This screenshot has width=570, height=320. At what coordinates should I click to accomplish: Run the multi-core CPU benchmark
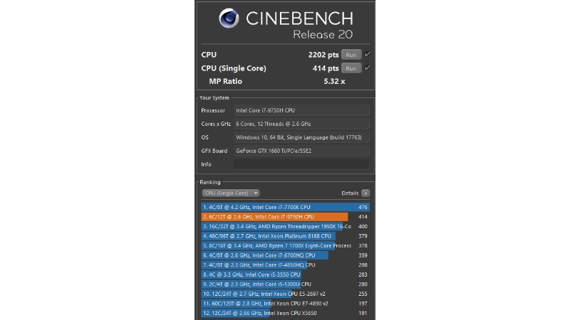(x=351, y=55)
